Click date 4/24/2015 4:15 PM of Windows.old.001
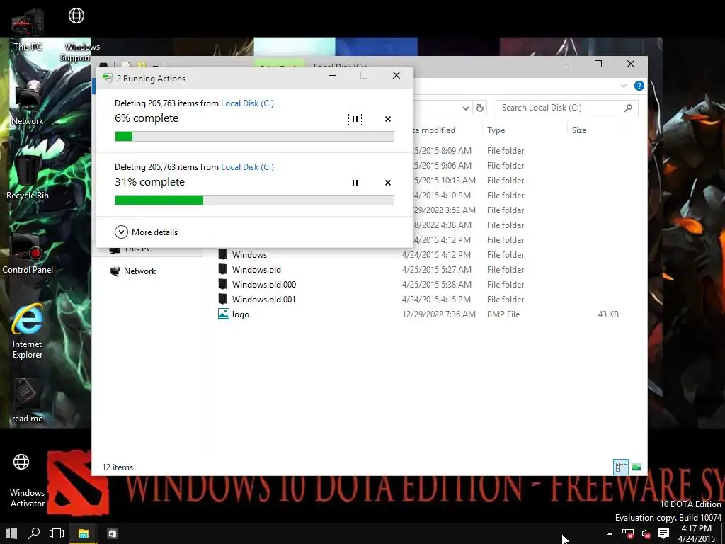 coord(436,300)
